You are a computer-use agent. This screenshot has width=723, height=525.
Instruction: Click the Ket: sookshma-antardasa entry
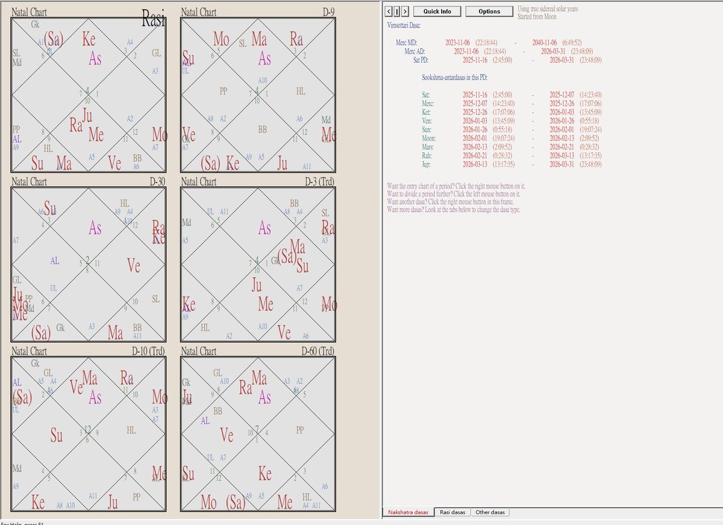(512, 113)
